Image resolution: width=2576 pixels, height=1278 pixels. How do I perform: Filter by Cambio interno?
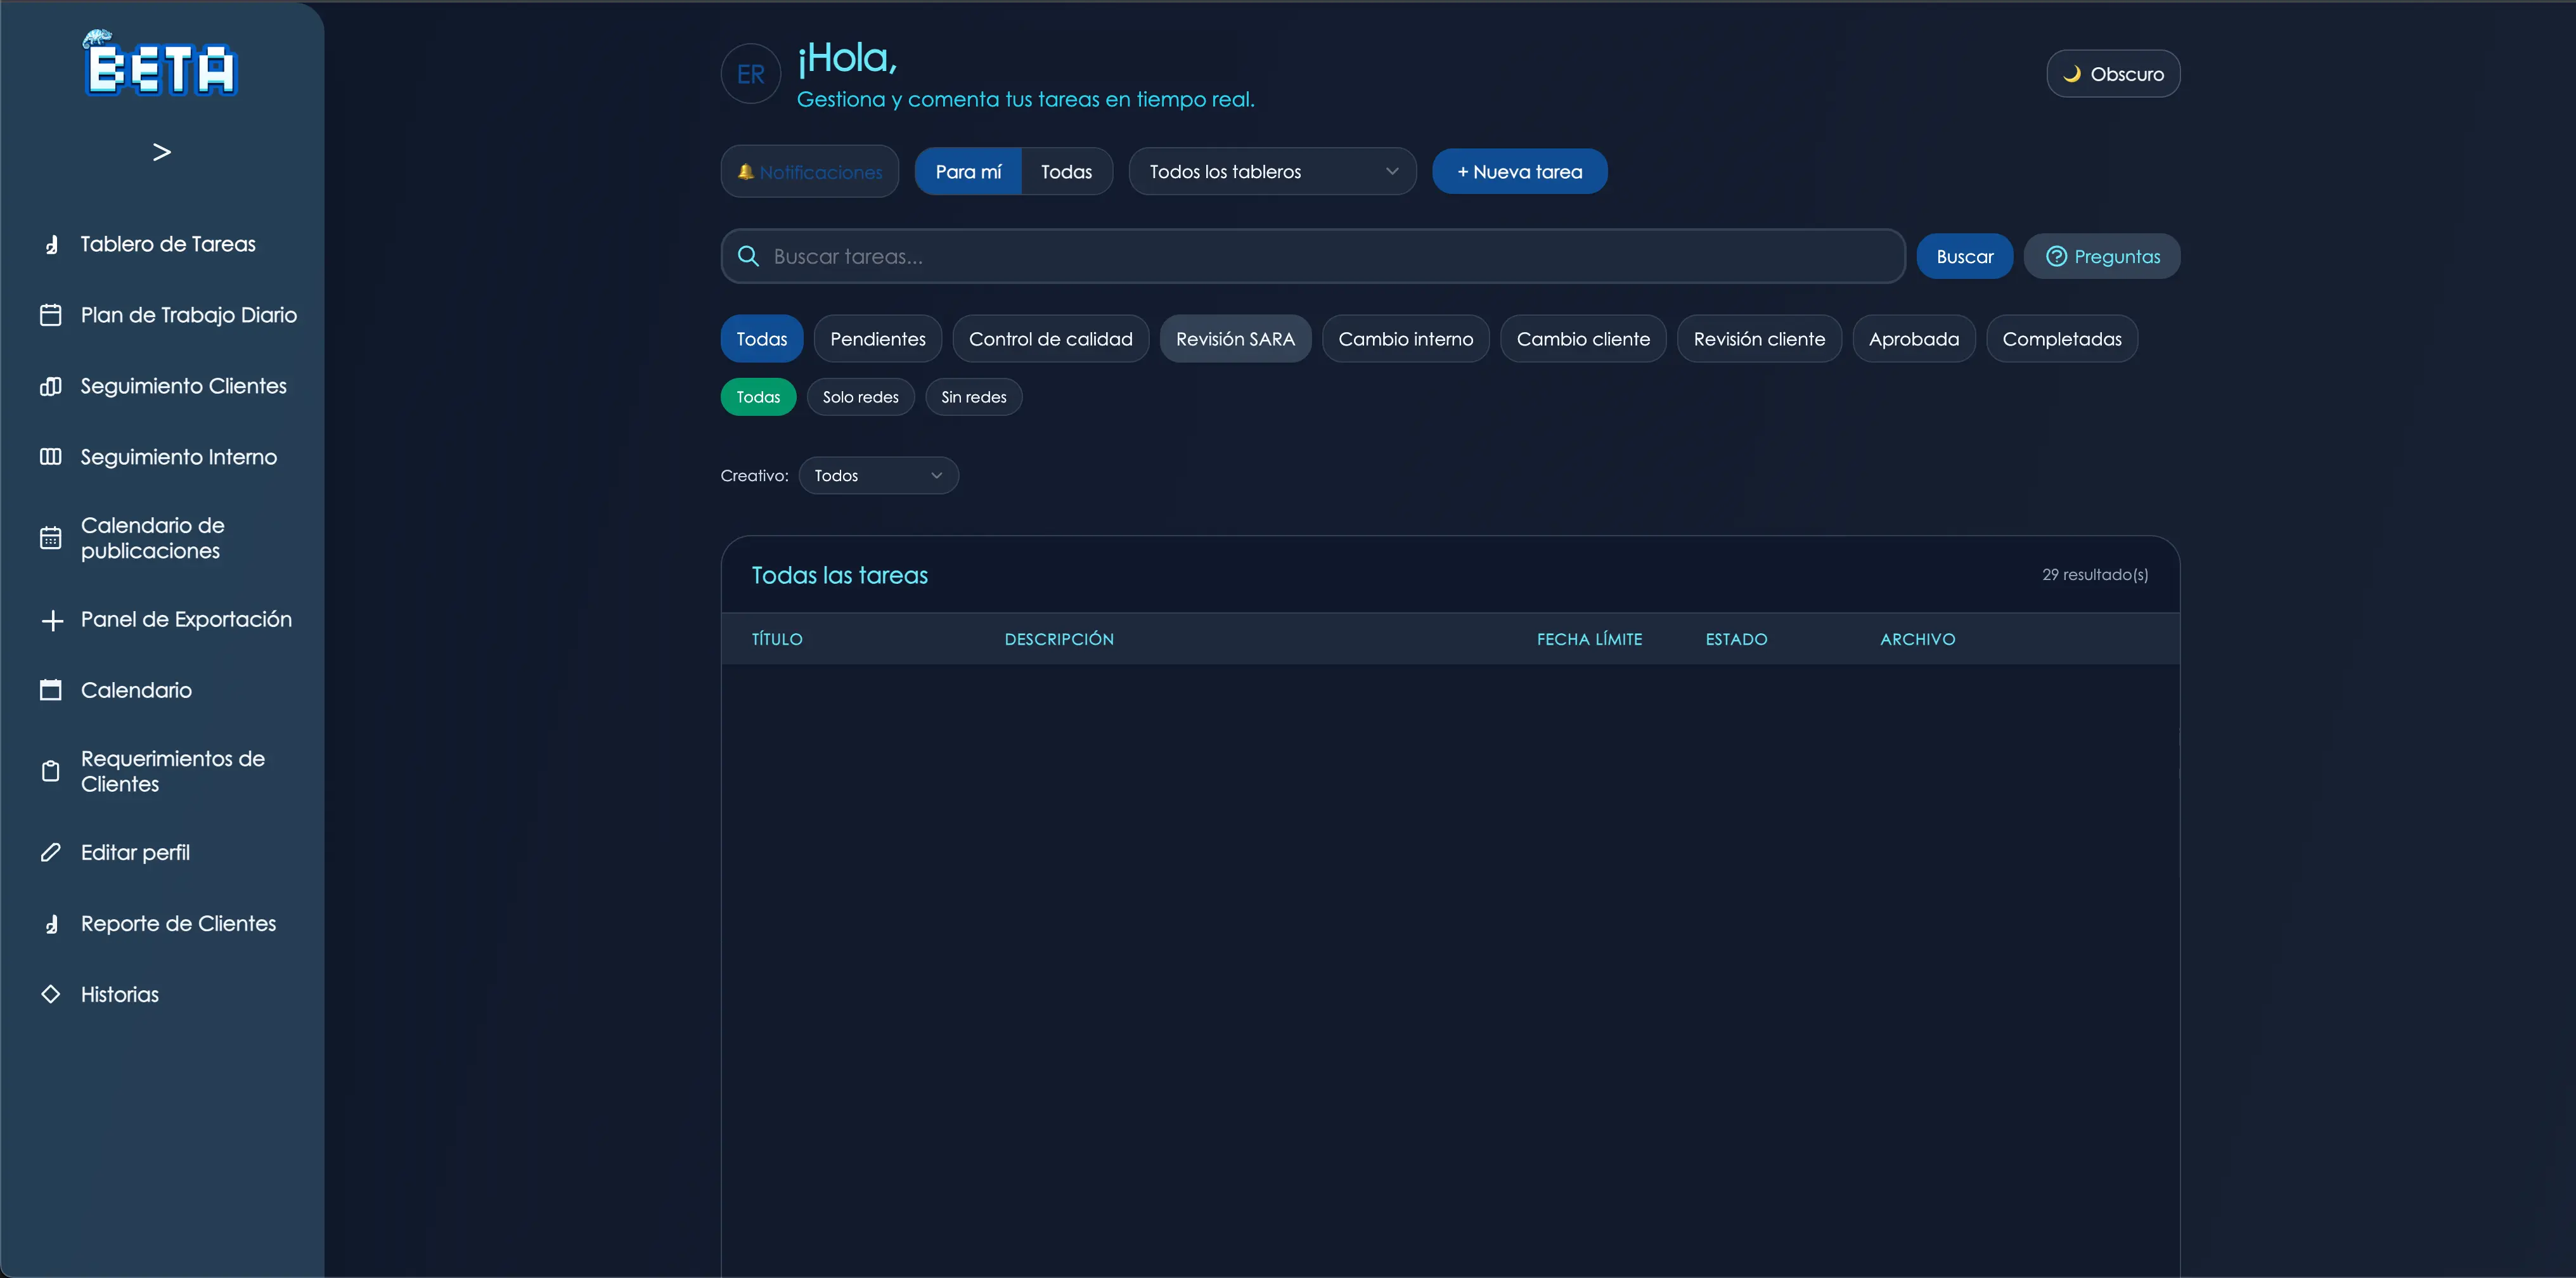[x=1406, y=339]
